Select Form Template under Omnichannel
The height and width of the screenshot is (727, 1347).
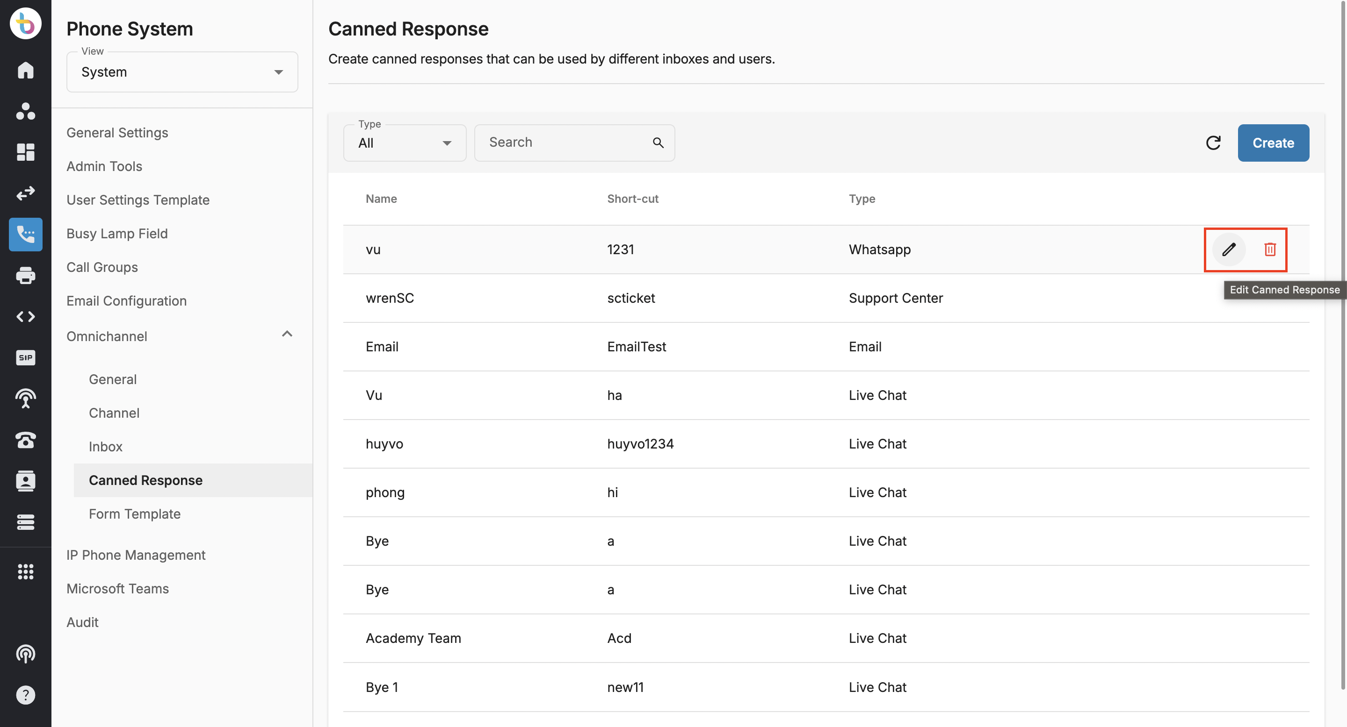pyautogui.click(x=134, y=514)
